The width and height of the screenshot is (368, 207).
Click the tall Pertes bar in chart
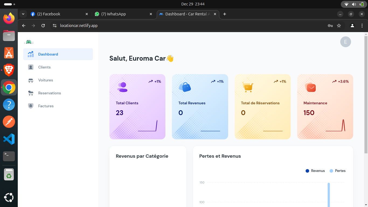tap(329, 195)
